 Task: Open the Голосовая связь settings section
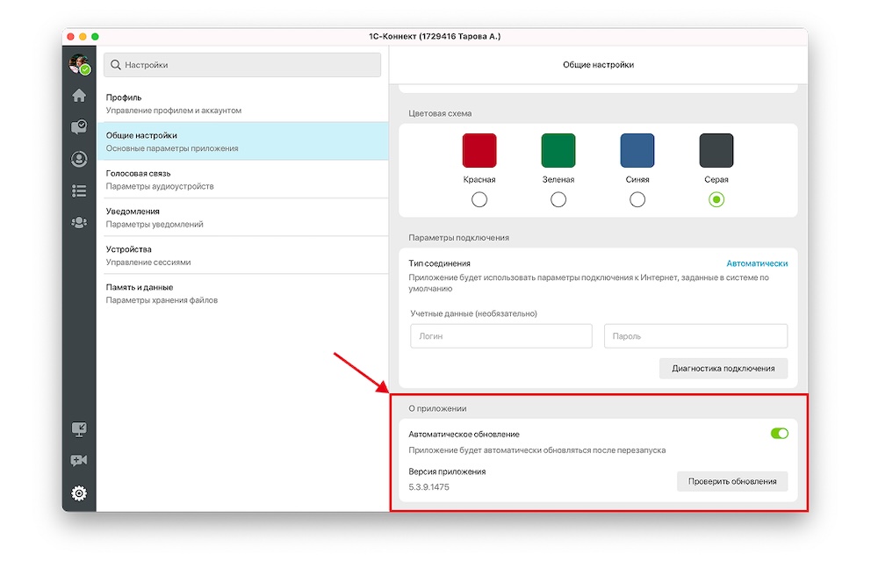[241, 179]
